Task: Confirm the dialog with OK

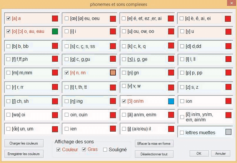Action: click(x=199, y=154)
